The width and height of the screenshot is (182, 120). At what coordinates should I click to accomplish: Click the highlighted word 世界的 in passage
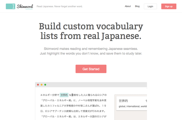64,95
